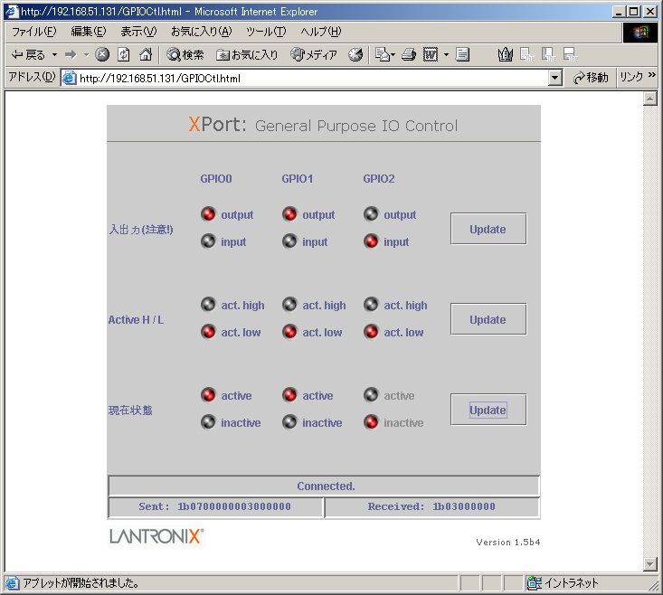Open the address bar dropdown list
The width and height of the screenshot is (663, 595).
pyautogui.click(x=554, y=78)
